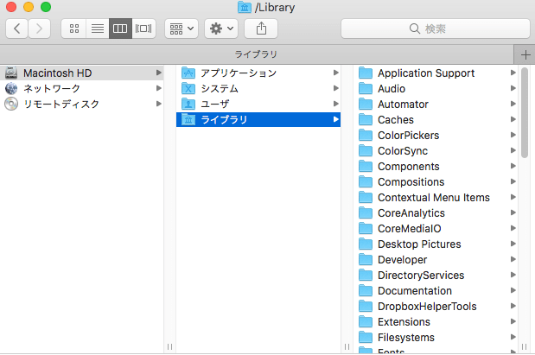The height and width of the screenshot is (355, 535).
Task: Open Caches folder icon
Action: click(366, 119)
